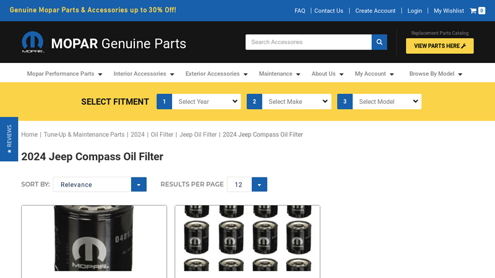The image size is (495, 278).
Task: Open My Wishlist
Action: 449,11
